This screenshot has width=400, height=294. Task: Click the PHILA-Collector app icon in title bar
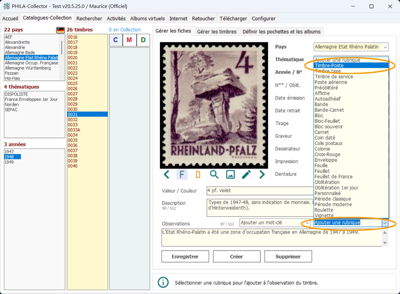pos(6,6)
